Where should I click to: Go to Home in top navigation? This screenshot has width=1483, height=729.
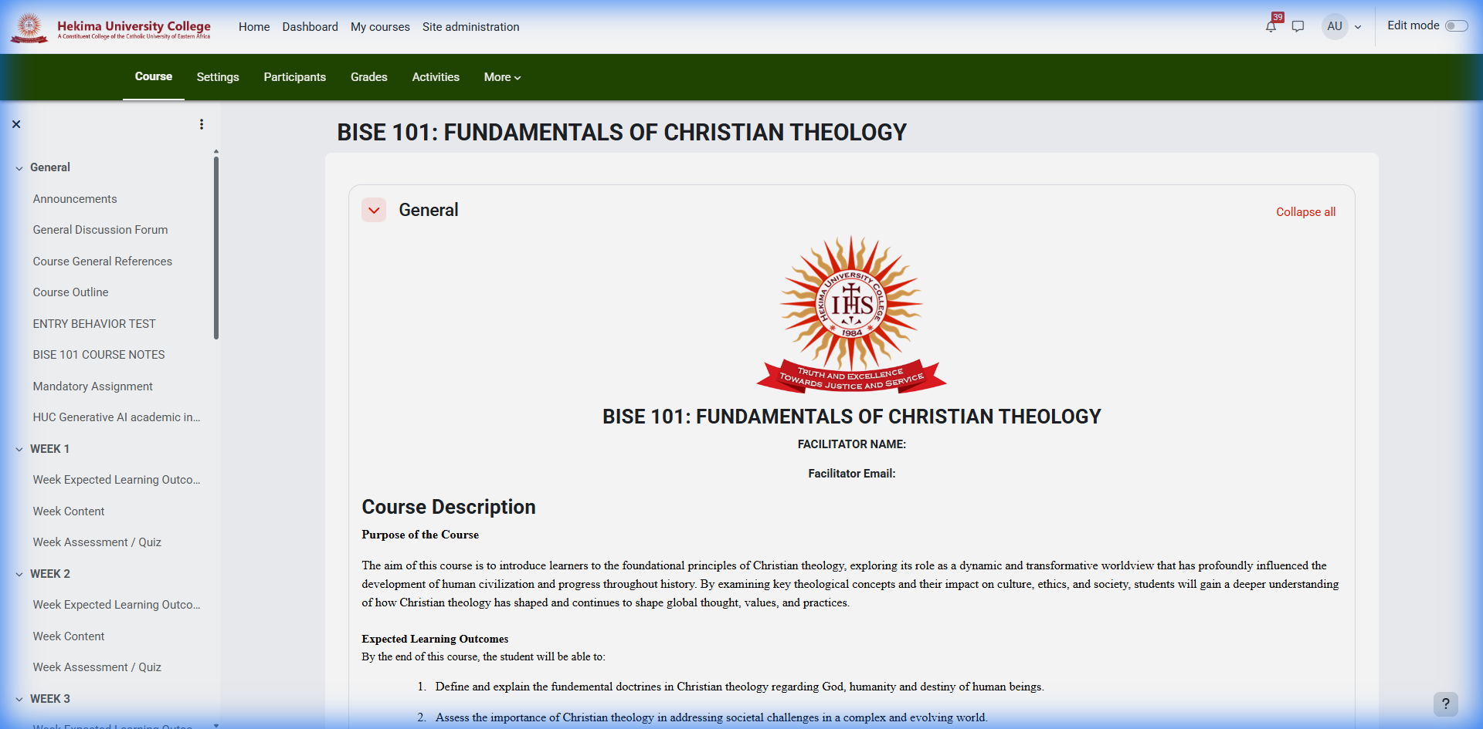pos(254,27)
